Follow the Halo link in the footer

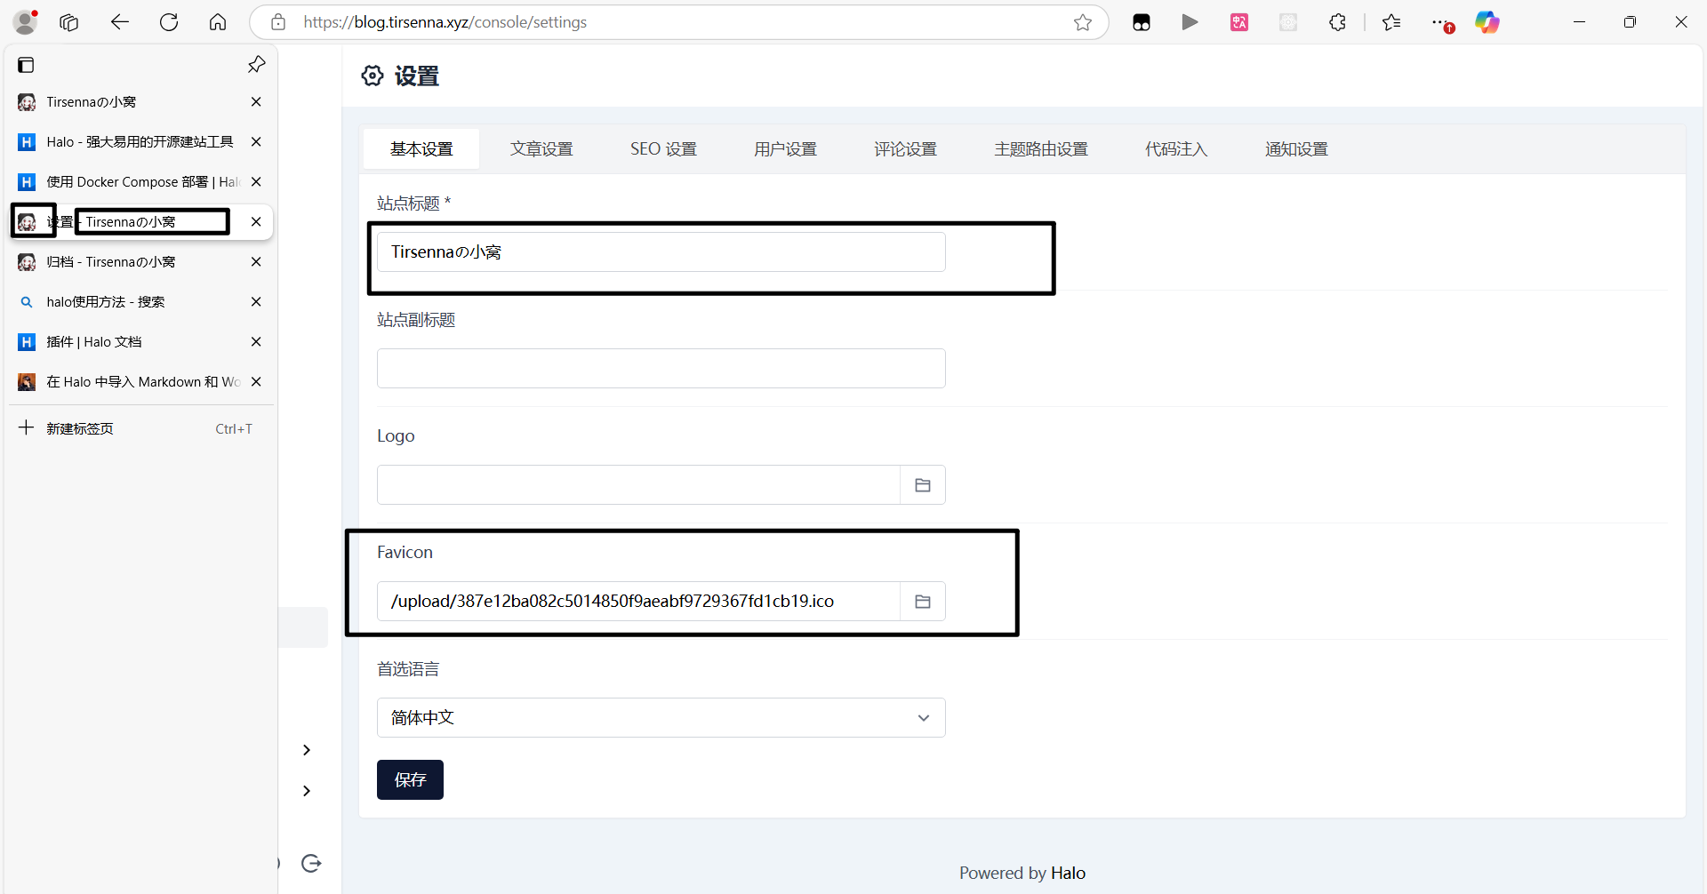tap(1068, 873)
